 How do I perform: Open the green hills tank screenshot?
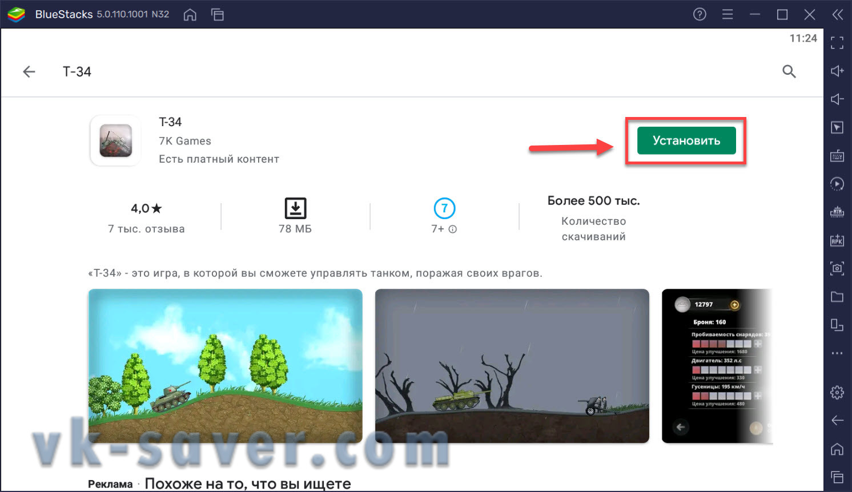click(226, 366)
